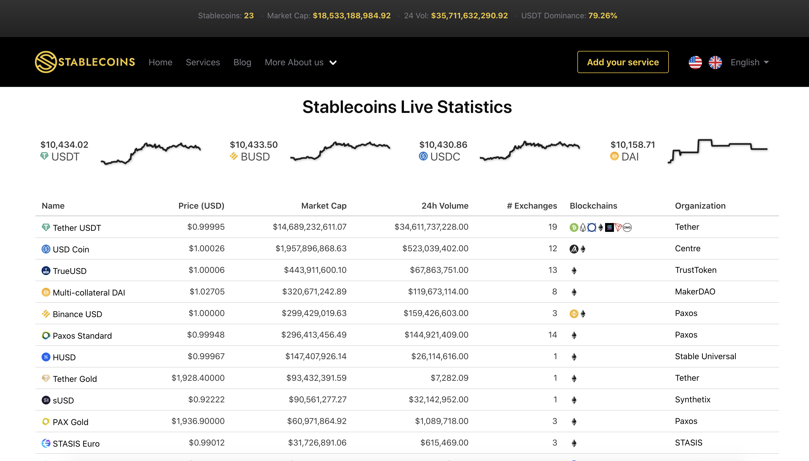Click the BUSD price sparkline chart

(340, 151)
